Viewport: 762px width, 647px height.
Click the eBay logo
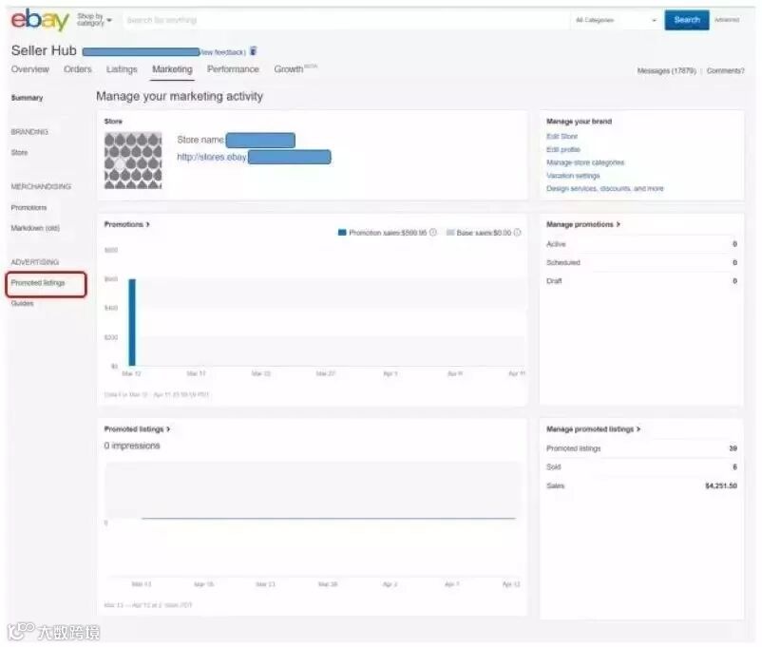point(40,20)
